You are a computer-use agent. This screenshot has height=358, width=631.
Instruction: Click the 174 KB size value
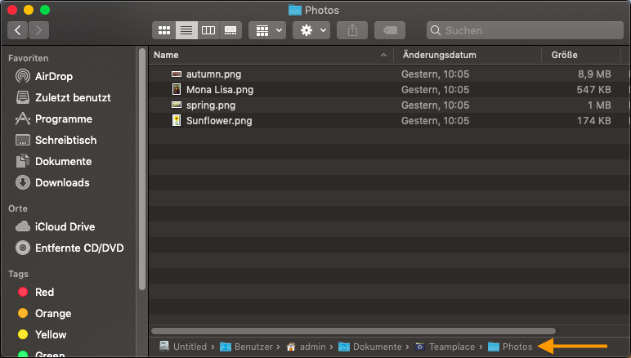[594, 121]
